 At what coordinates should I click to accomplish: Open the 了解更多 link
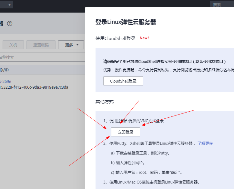[205, 143]
